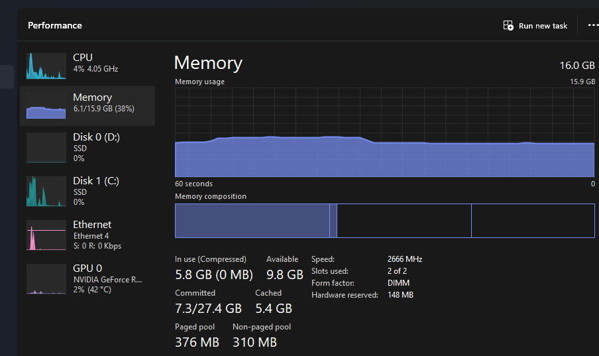Open the CPU performance item

[x=87, y=66]
